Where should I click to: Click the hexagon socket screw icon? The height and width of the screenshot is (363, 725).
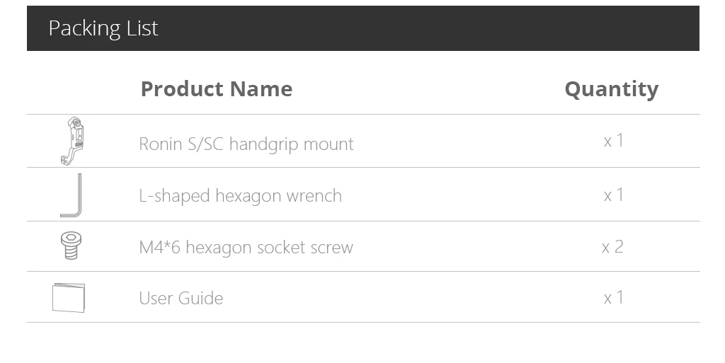pos(69,246)
